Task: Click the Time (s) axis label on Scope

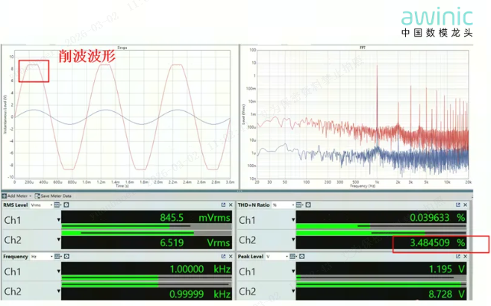Action: [x=122, y=186]
